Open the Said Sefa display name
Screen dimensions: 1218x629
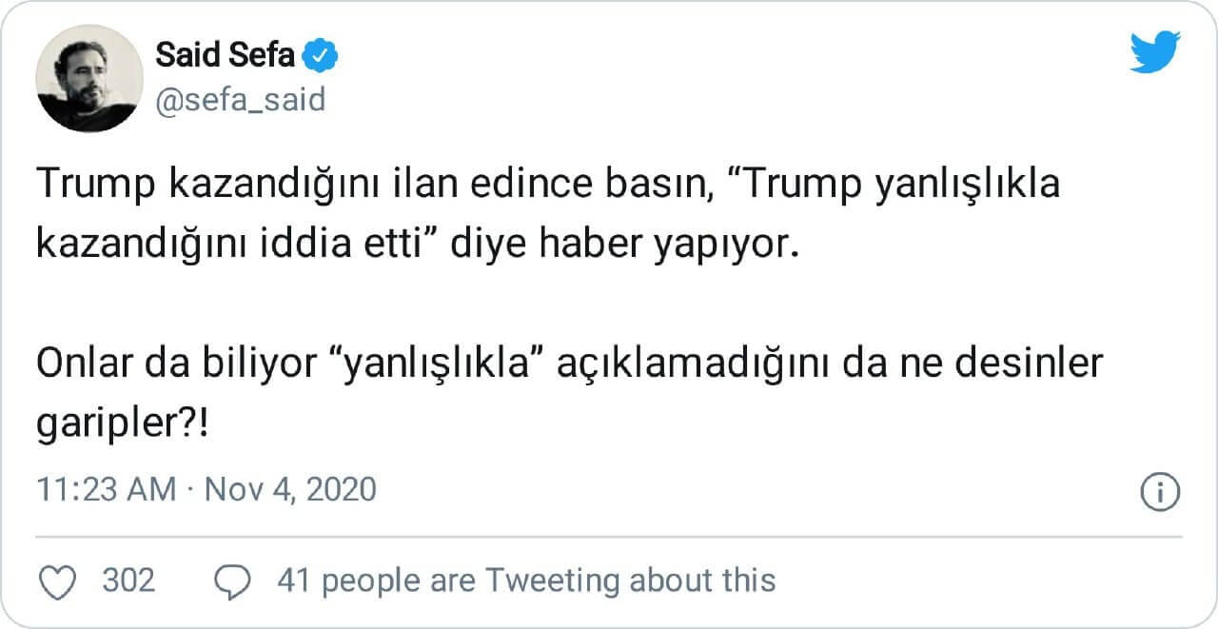pyautogui.click(x=225, y=57)
